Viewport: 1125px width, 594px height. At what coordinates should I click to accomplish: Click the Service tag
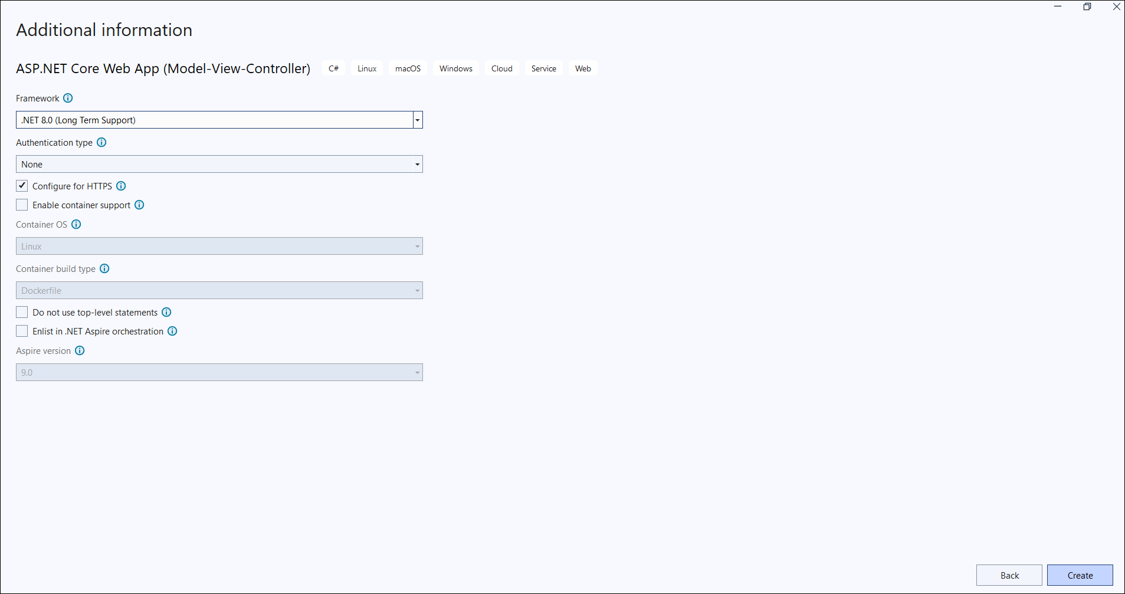[x=544, y=68]
